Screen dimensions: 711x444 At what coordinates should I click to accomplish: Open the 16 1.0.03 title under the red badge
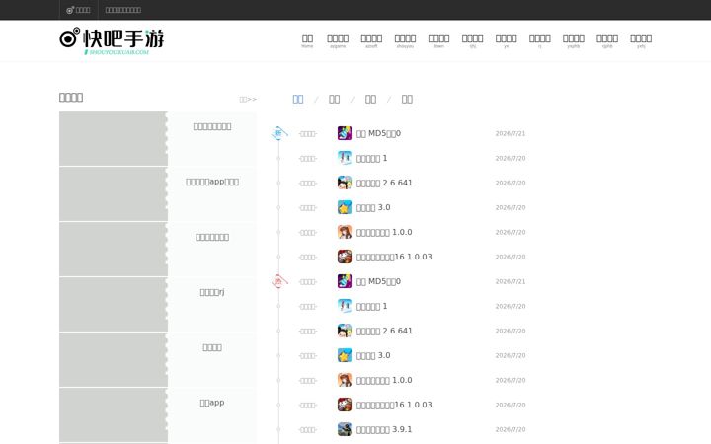pos(394,406)
